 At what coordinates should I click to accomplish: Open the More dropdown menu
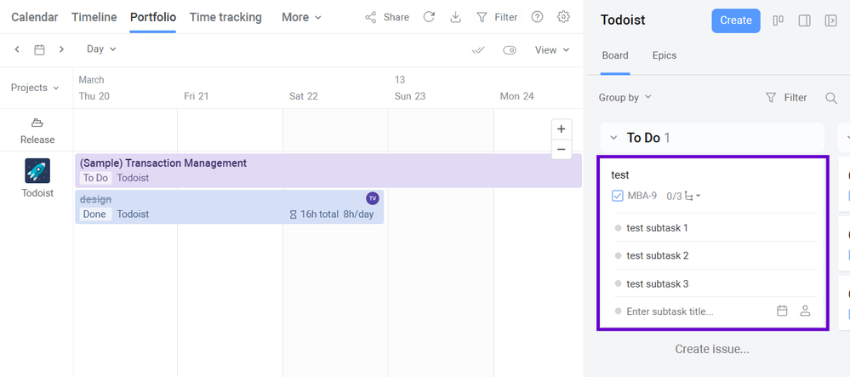(x=301, y=17)
